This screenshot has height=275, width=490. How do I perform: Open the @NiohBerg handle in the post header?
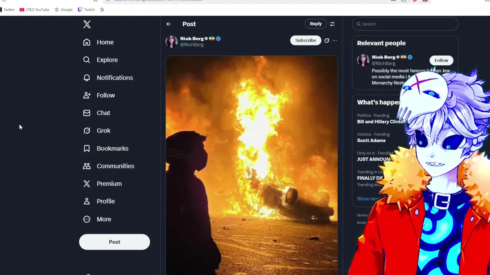pos(192,45)
